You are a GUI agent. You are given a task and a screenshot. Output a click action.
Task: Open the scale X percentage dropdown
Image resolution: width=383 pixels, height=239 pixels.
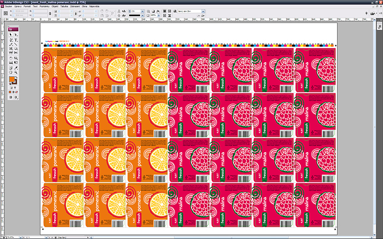click(x=72, y=11)
